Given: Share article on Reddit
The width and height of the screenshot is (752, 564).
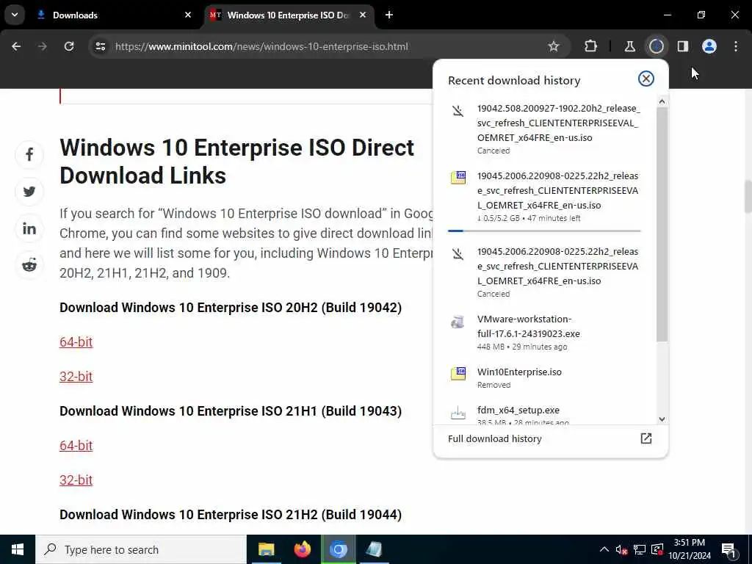Looking at the screenshot, I should click(29, 264).
